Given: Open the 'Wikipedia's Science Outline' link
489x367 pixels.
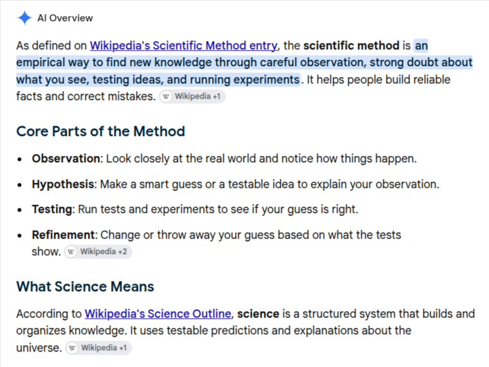Looking at the screenshot, I should 158,314.
